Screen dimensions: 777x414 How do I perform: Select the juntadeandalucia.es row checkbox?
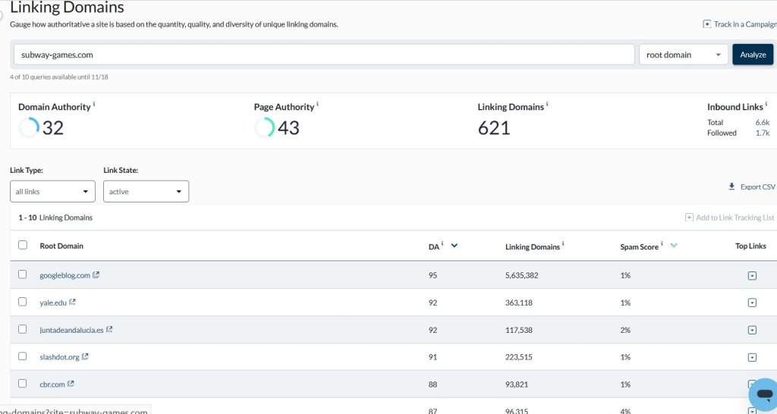point(23,329)
